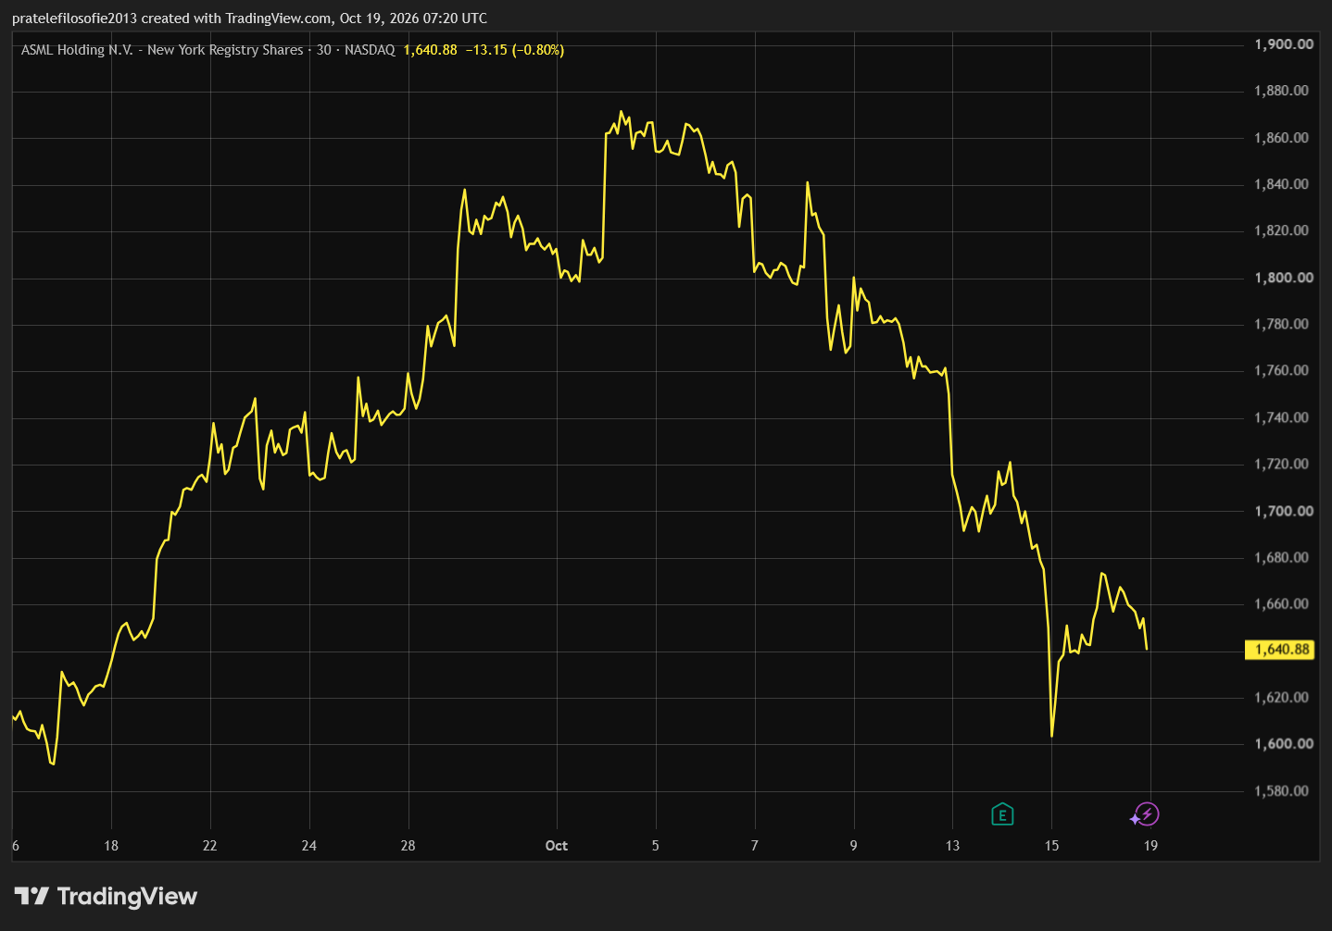
Task: Click the 1,760.00 price axis label
Action: pos(1281,370)
